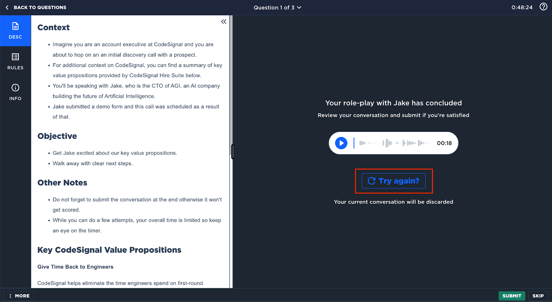Skip this question
The width and height of the screenshot is (552, 302).
coord(538,296)
